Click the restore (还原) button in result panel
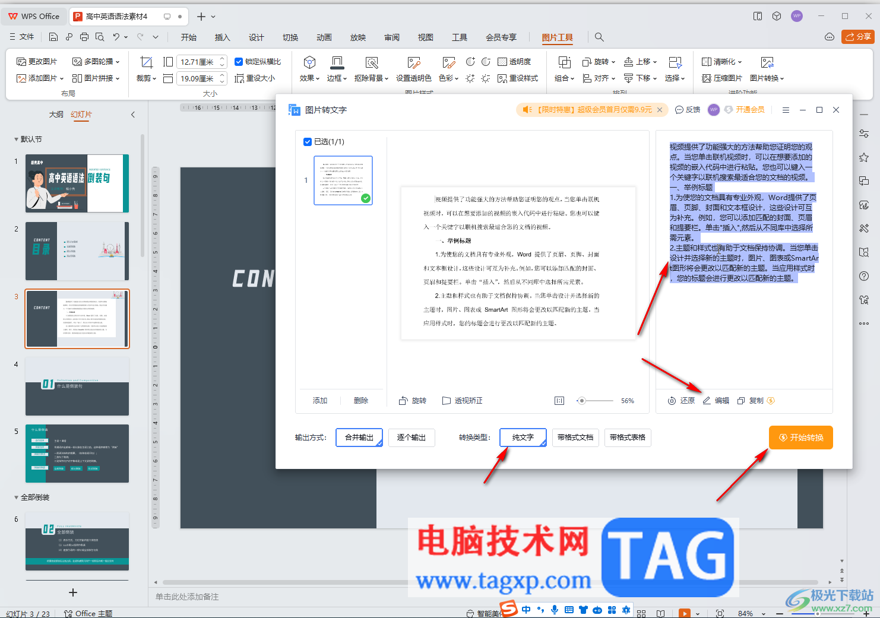 click(681, 401)
